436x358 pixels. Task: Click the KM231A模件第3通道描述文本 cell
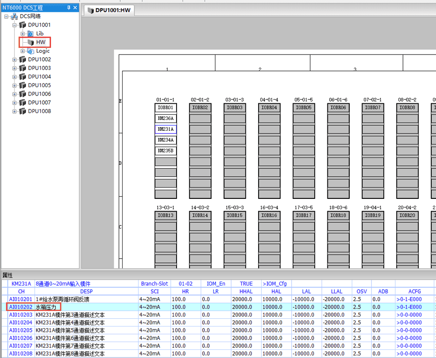point(86,315)
